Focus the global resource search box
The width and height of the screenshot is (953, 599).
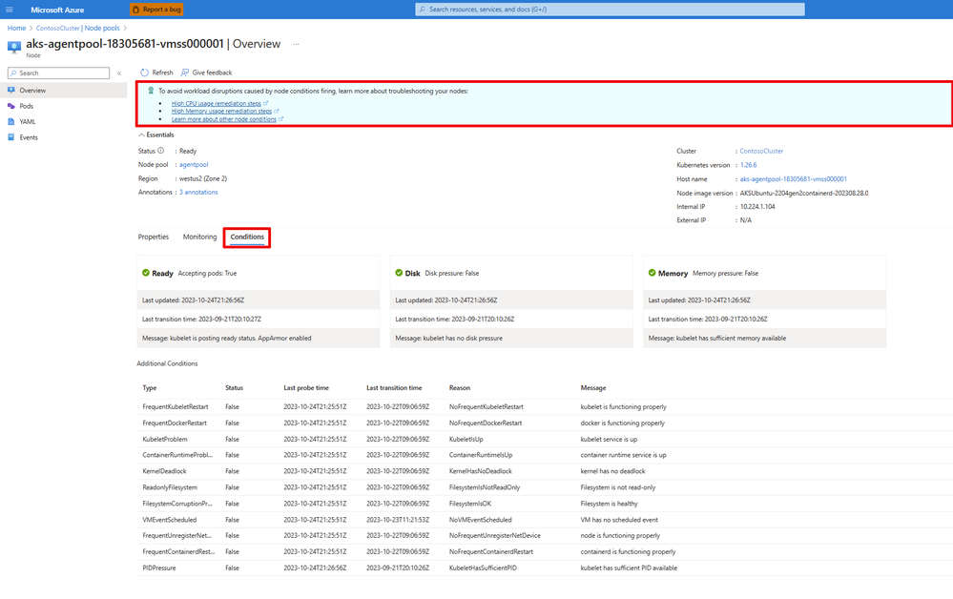610,10
